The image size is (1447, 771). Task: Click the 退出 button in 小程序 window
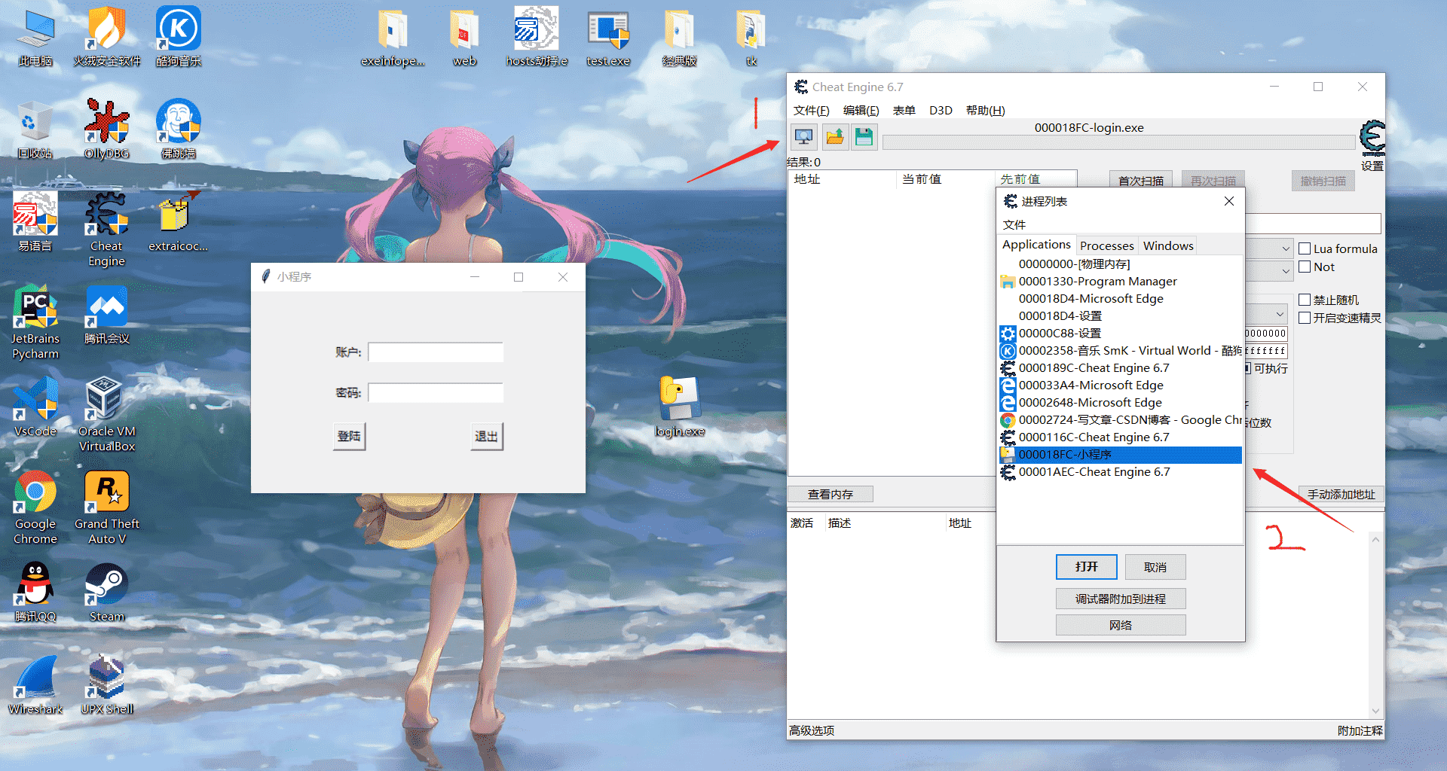pyautogui.click(x=486, y=436)
